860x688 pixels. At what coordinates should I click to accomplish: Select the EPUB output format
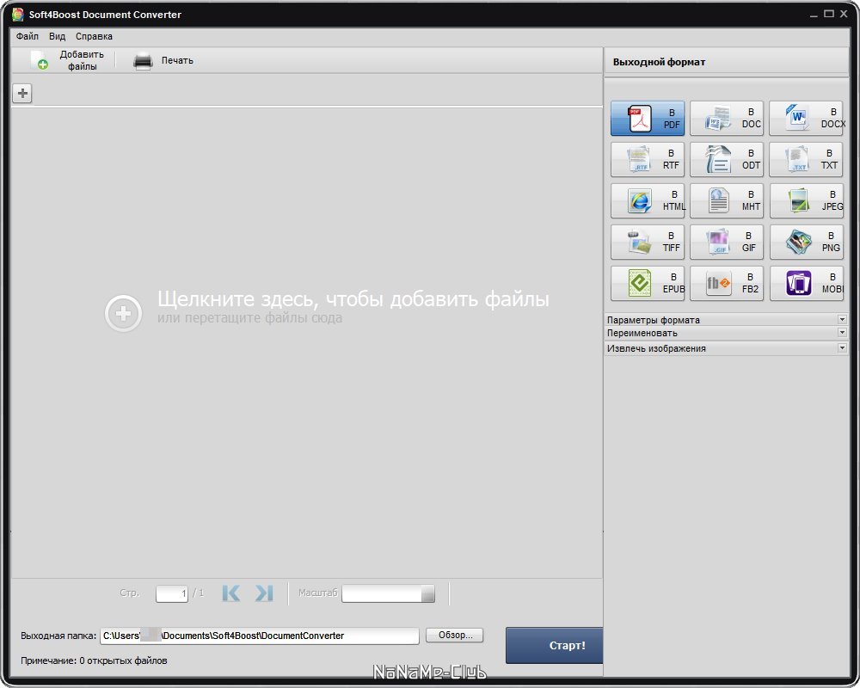(647, 284)
